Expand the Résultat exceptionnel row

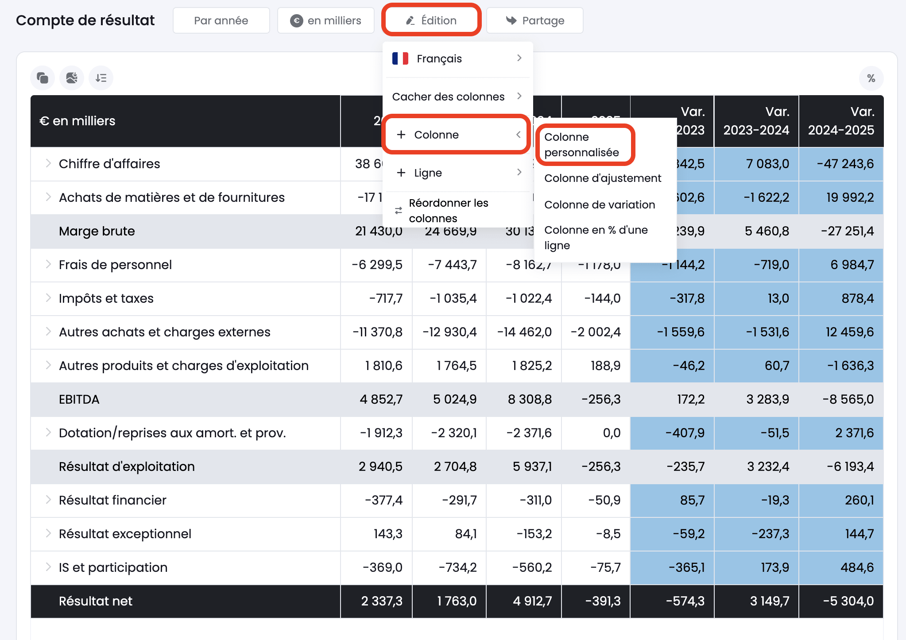tap(48, 533)
